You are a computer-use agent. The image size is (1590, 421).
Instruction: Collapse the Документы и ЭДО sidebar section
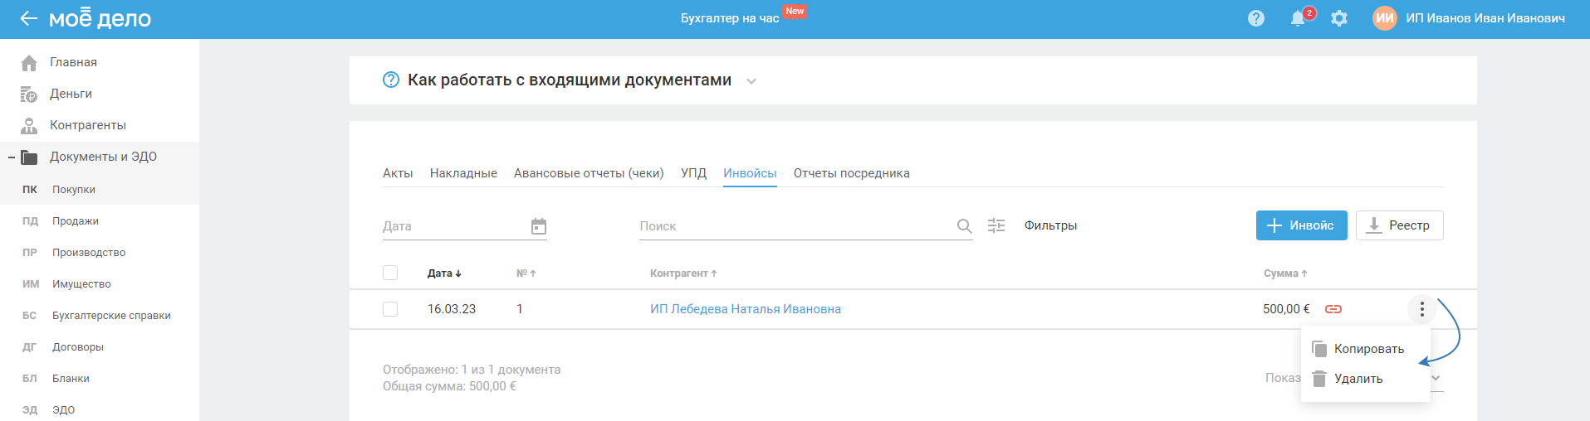coord(12,157)
